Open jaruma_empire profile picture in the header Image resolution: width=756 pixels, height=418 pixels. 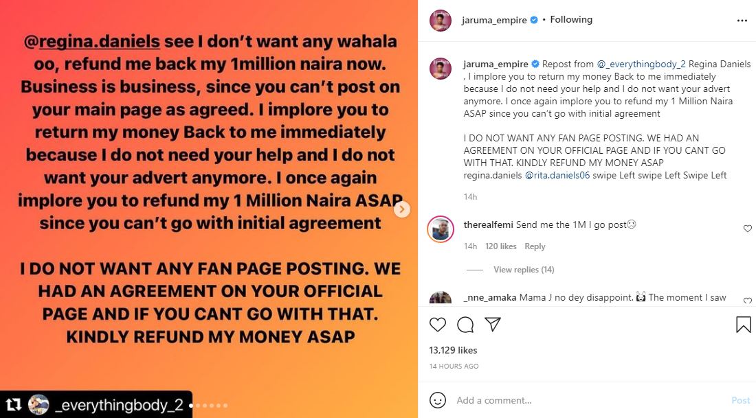coord(441,21)
